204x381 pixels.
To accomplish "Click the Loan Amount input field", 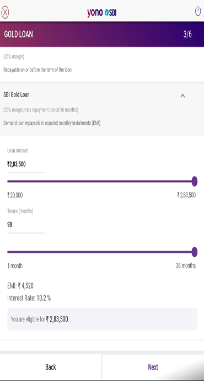I will (26, 165).
